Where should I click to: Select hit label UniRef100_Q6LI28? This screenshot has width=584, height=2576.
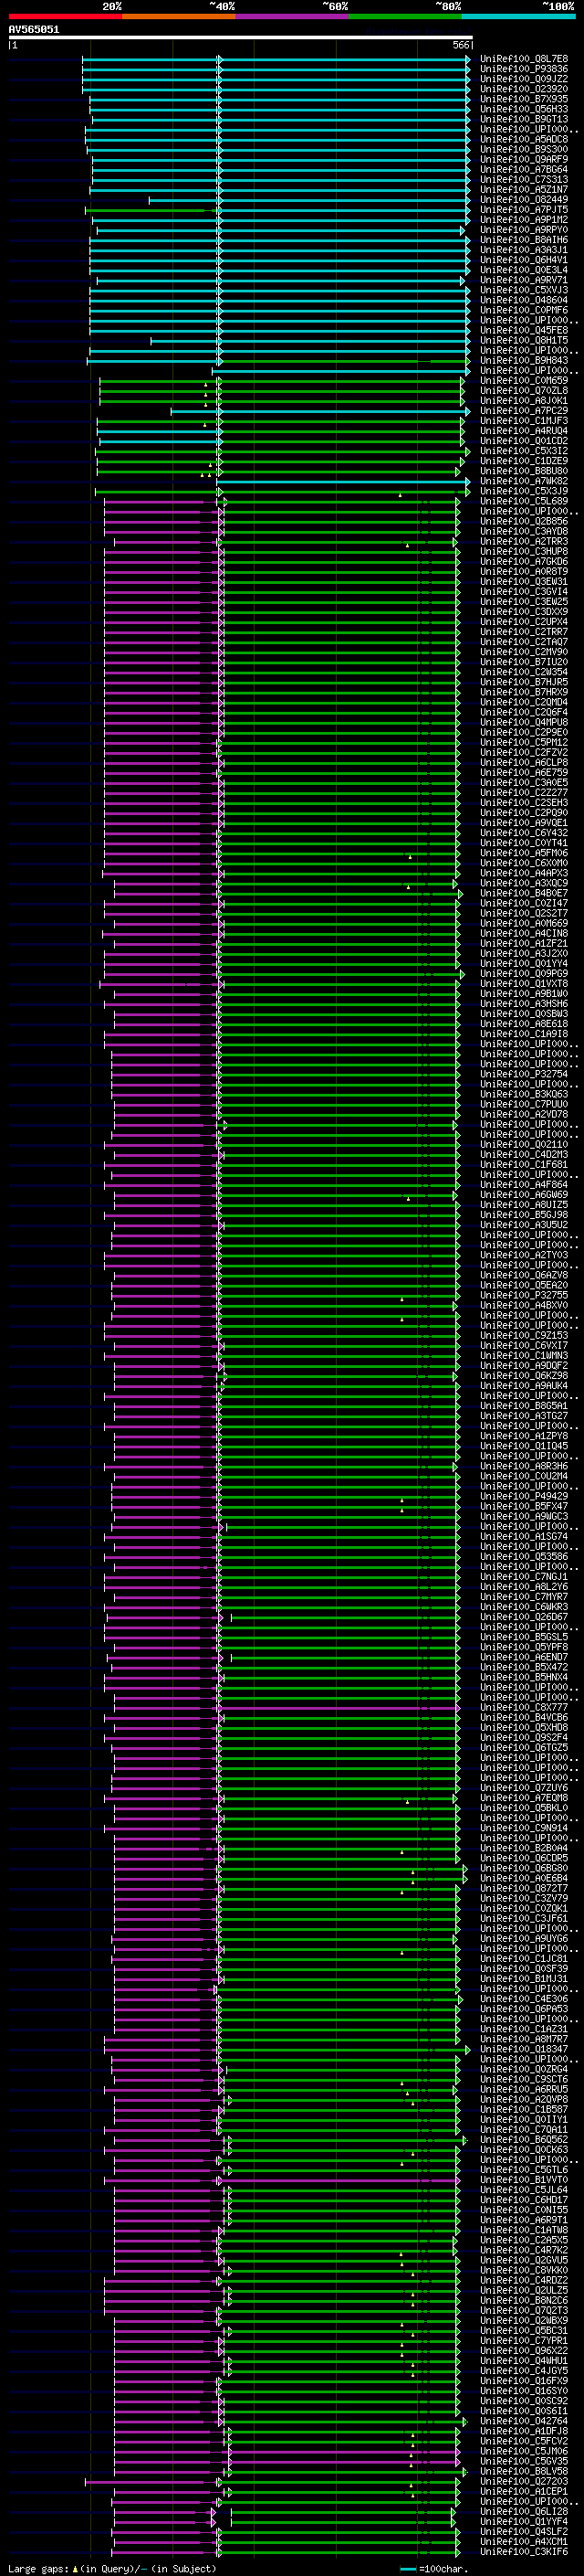(x=523, y=2511)
